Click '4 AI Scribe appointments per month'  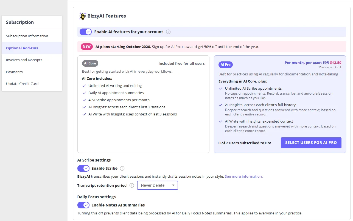click(119, 100)
